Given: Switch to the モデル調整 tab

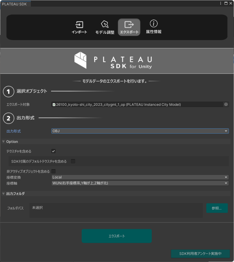Looking at the screenshot, I should (105, 27).
